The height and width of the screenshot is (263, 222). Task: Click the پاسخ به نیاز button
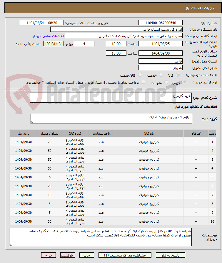coord(170,255)
